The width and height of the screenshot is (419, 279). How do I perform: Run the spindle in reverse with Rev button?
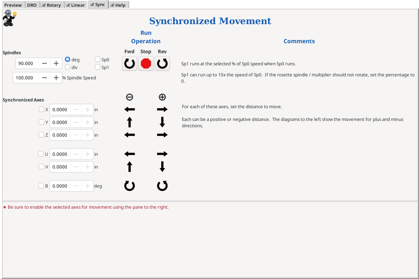(162, 63)
